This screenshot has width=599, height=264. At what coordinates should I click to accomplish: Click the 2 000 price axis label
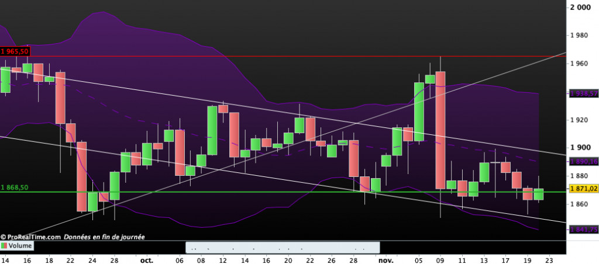click(582, 7)
